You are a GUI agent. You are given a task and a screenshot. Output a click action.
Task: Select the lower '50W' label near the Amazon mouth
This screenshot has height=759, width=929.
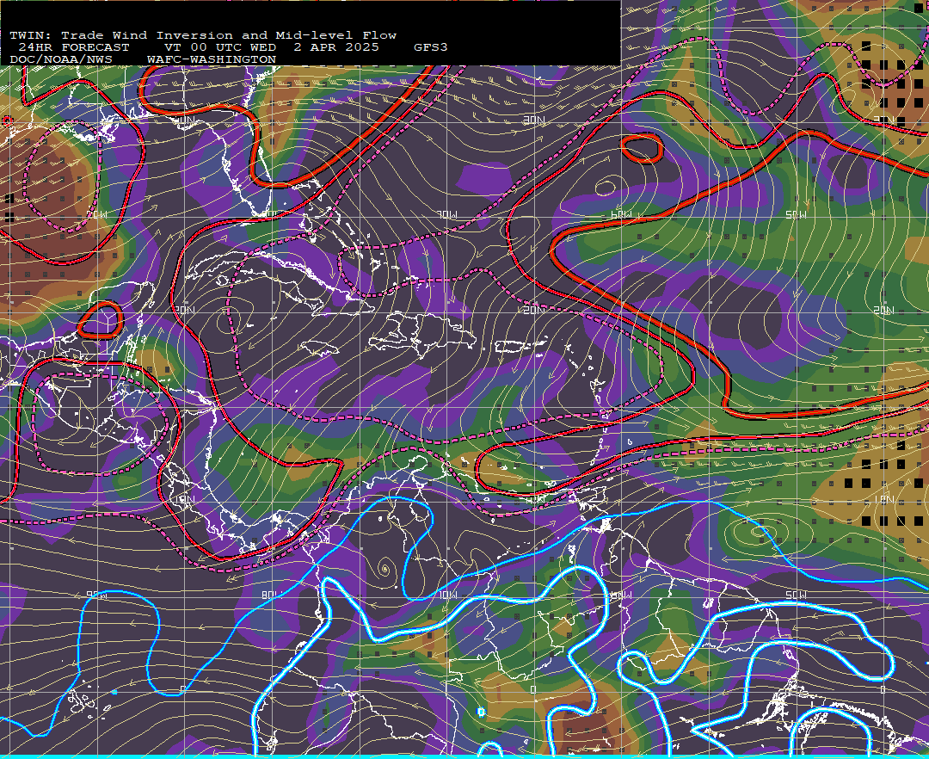796,595
